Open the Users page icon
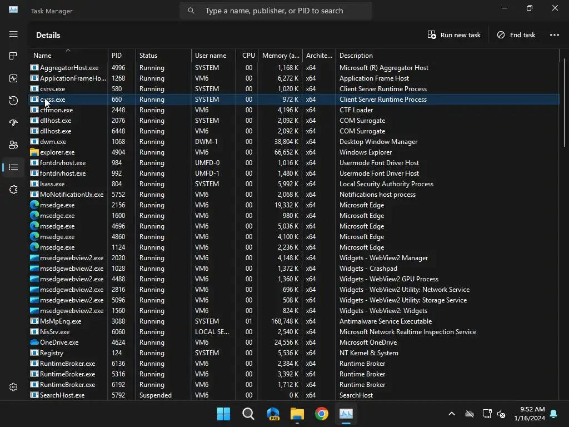 [13, 145]
